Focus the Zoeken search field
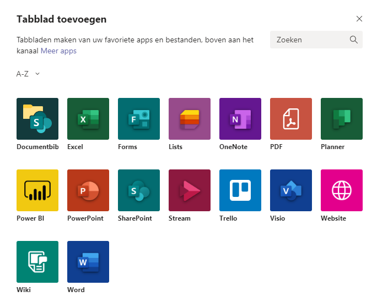This screenshot has width=377, height=302. tap(316, 40)
